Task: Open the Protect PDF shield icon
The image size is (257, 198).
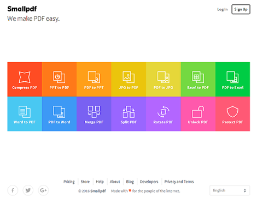Action: [x=232, y=112]
